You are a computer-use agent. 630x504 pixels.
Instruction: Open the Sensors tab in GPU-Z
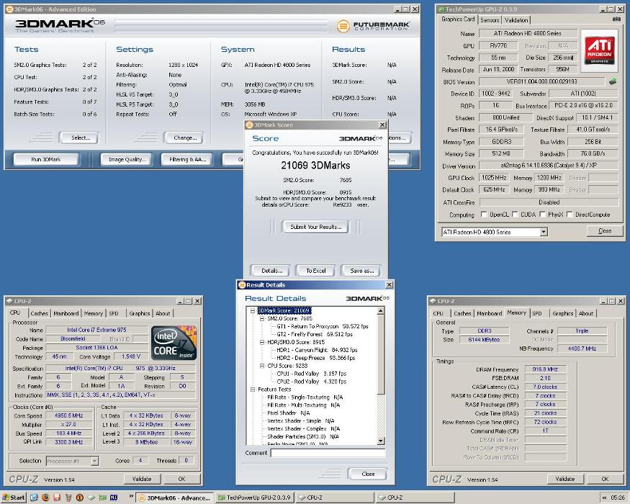[490, 19]
